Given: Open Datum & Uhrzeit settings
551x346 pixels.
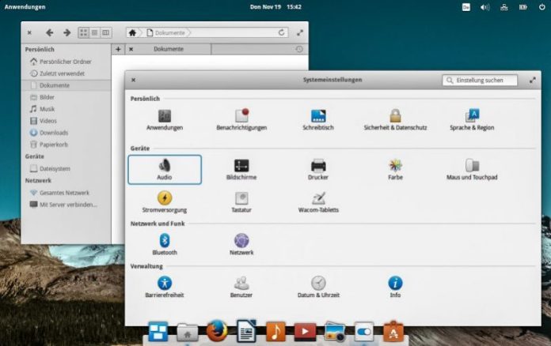Looking at the screenshot, I should point(318,287).
